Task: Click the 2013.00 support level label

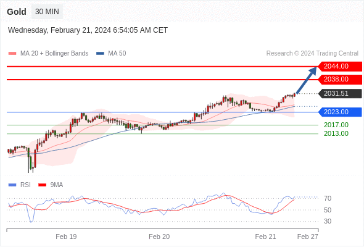Action: pyautogui.click(x=336, y=133)
